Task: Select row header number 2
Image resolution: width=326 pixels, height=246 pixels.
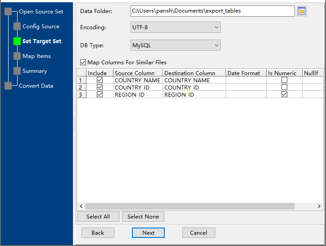Action: pyautogui.click(x=81, y=87)
